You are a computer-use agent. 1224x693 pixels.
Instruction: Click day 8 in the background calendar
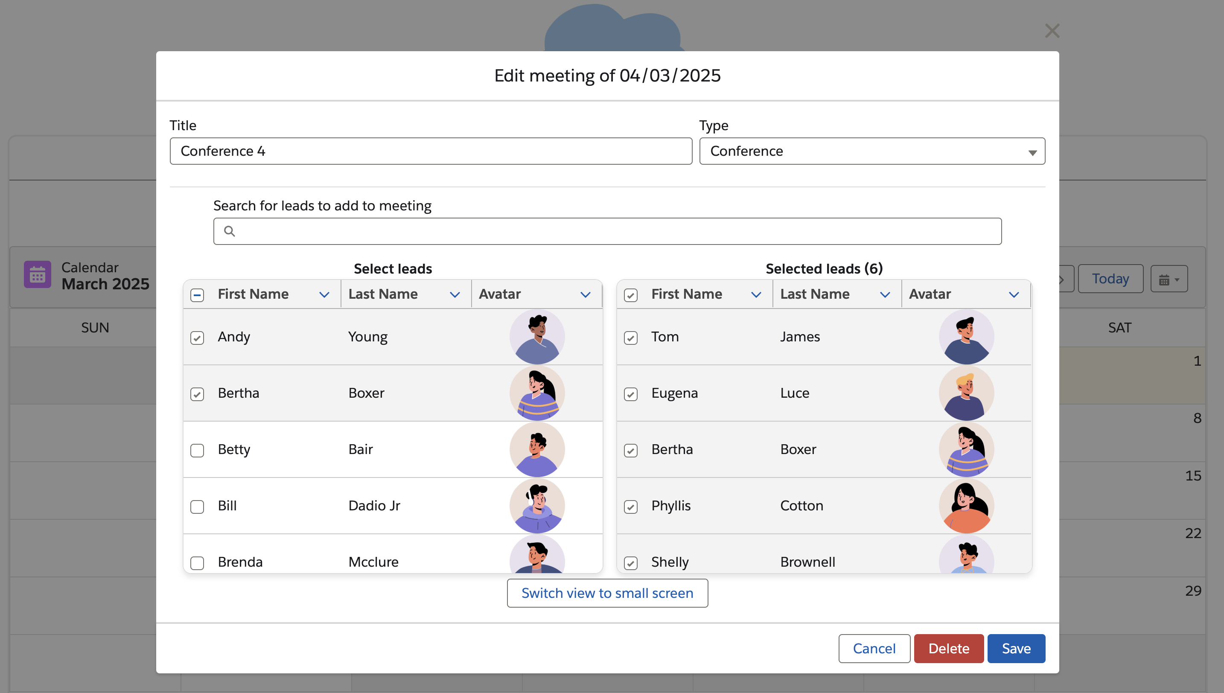click(1198, 418)
